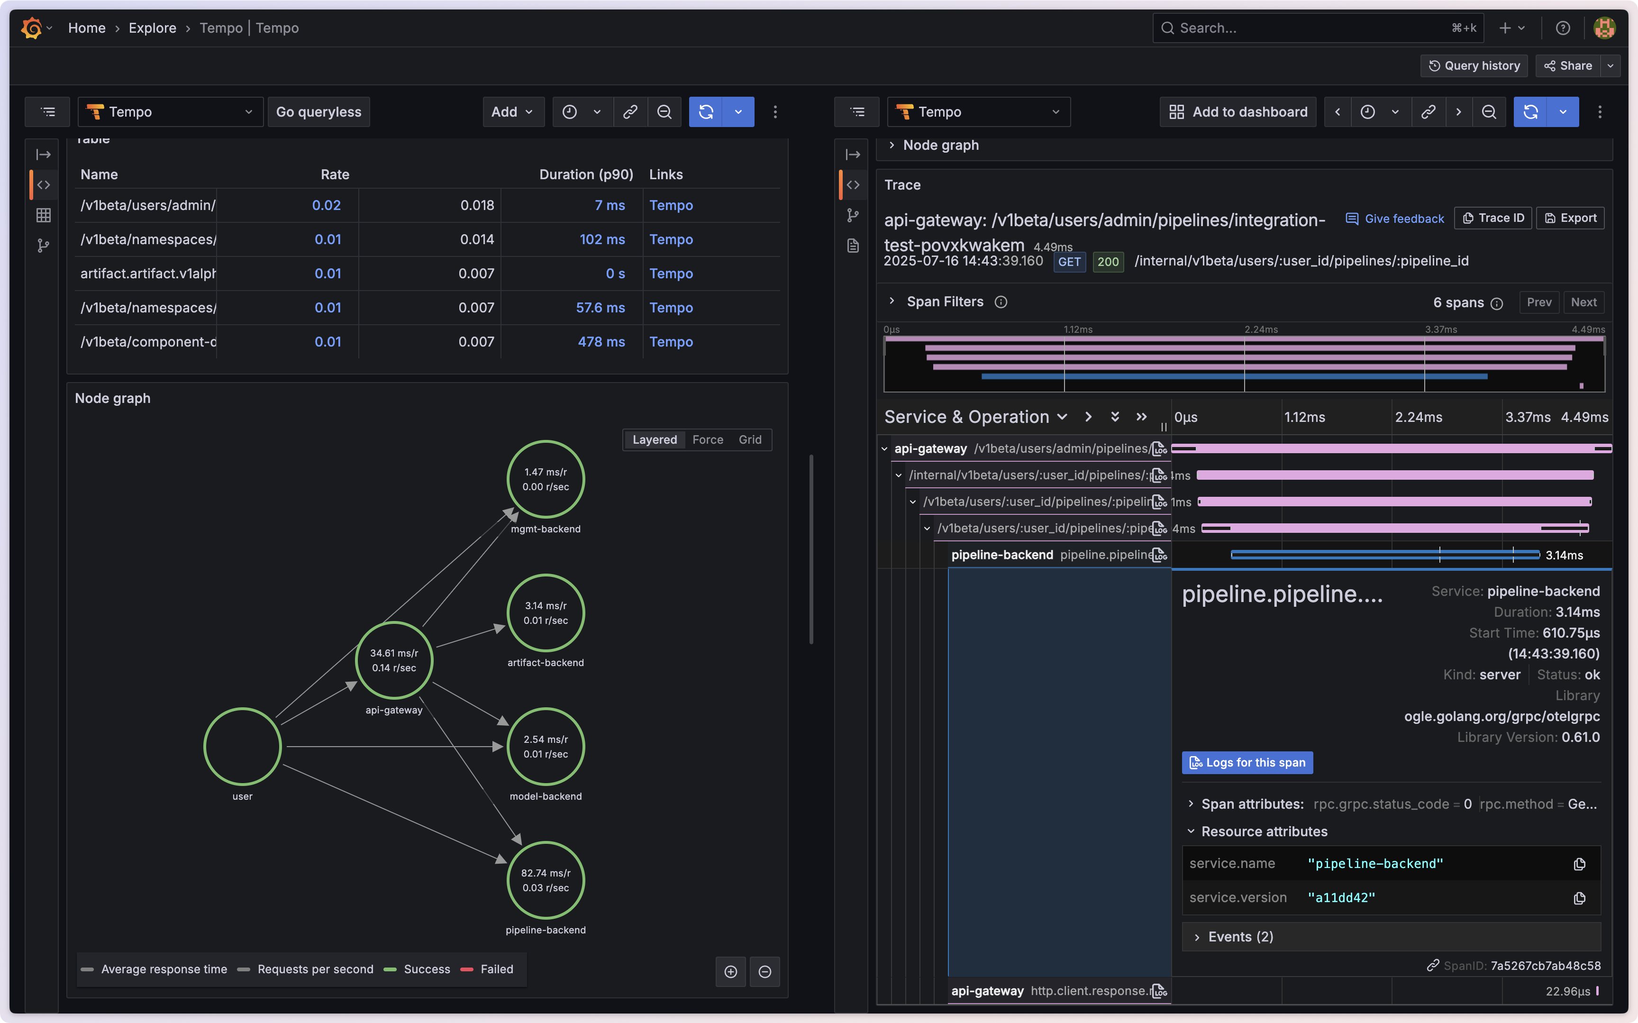This screenshot has width=1638, height=1023.
Task: Expand the Span Filters section
Action: click(x=892, y=301)
